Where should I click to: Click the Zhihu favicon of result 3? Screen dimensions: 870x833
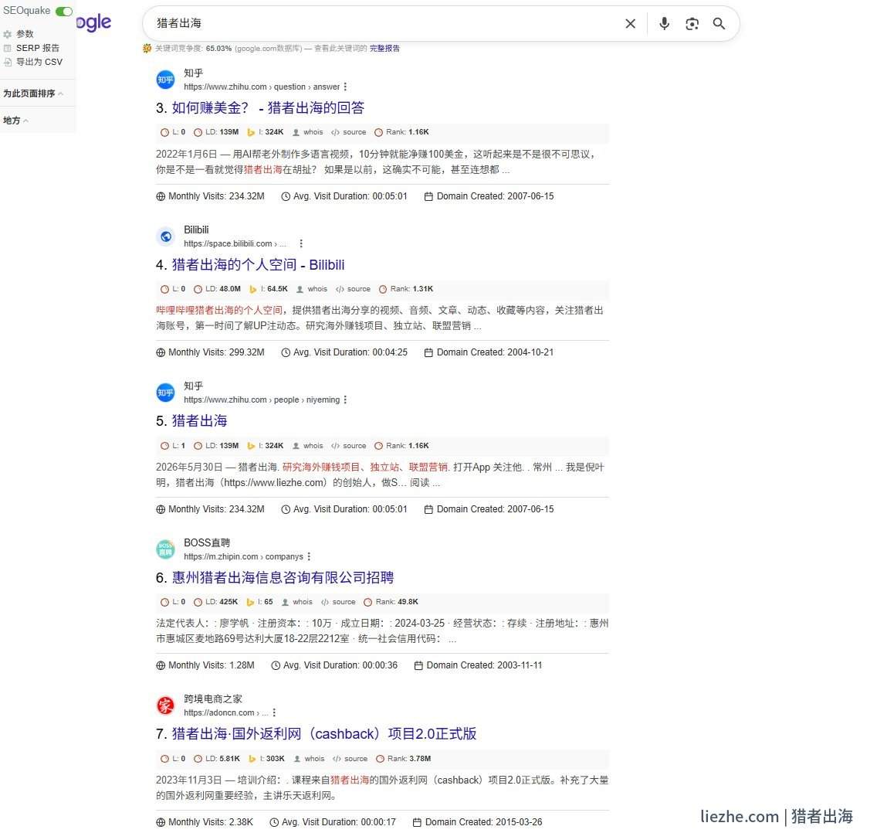165,80
